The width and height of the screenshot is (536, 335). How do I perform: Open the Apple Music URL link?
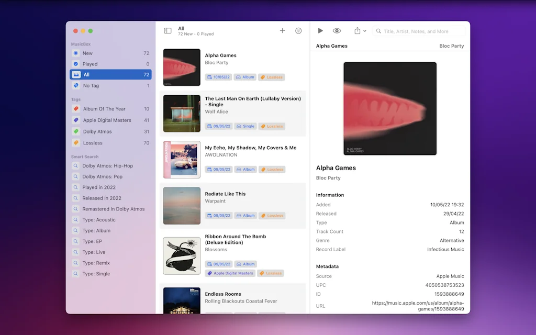417,306
